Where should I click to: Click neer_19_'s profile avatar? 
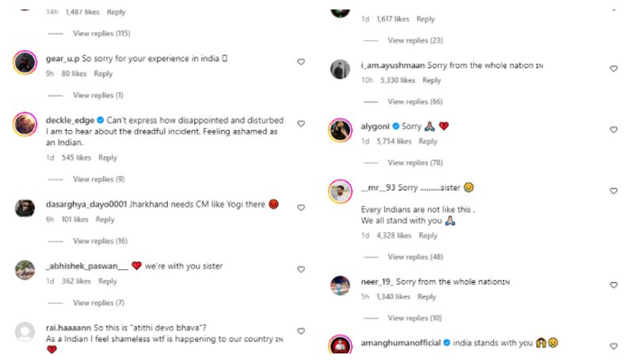(340, 285)
